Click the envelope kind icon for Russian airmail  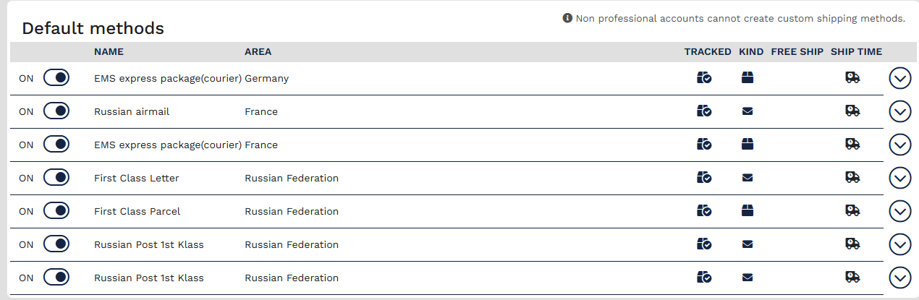click(748, 111)
